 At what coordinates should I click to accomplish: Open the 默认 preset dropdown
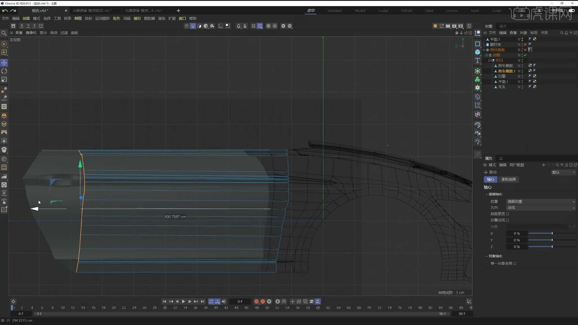pos(563,172)
